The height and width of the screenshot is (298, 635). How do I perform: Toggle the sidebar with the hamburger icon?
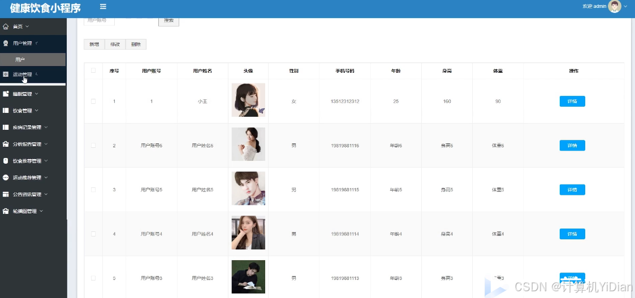103,6
